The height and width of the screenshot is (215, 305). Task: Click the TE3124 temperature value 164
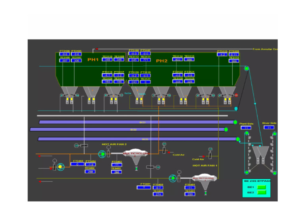click(107, 82)
